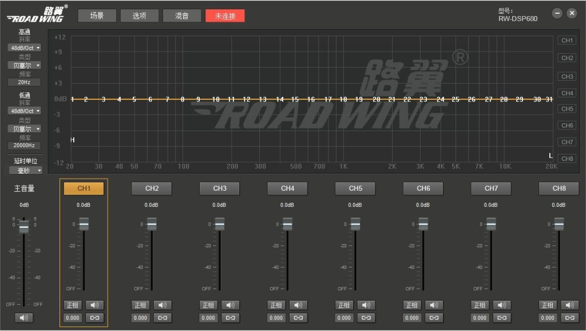Toggle CH1 curve display in graph sidebar
Viewport: 586px width, 331px height.
click(567, 41)
